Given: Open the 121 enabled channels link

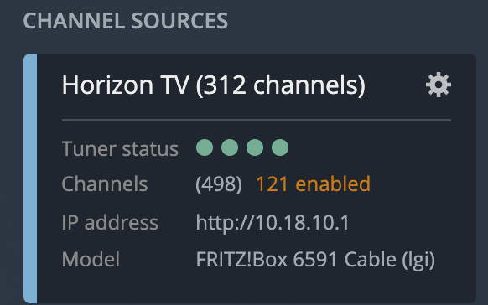Looking at the screenshot, I should [x=313, y=184].
